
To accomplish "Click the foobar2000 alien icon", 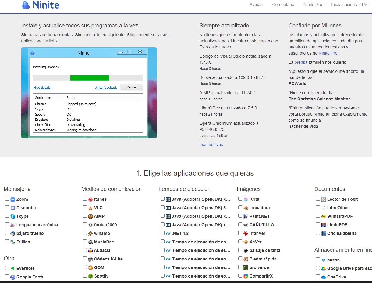I will pos(90,225).
